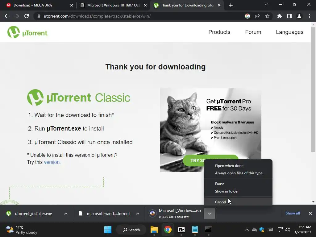Click the network tray icon

280,230
